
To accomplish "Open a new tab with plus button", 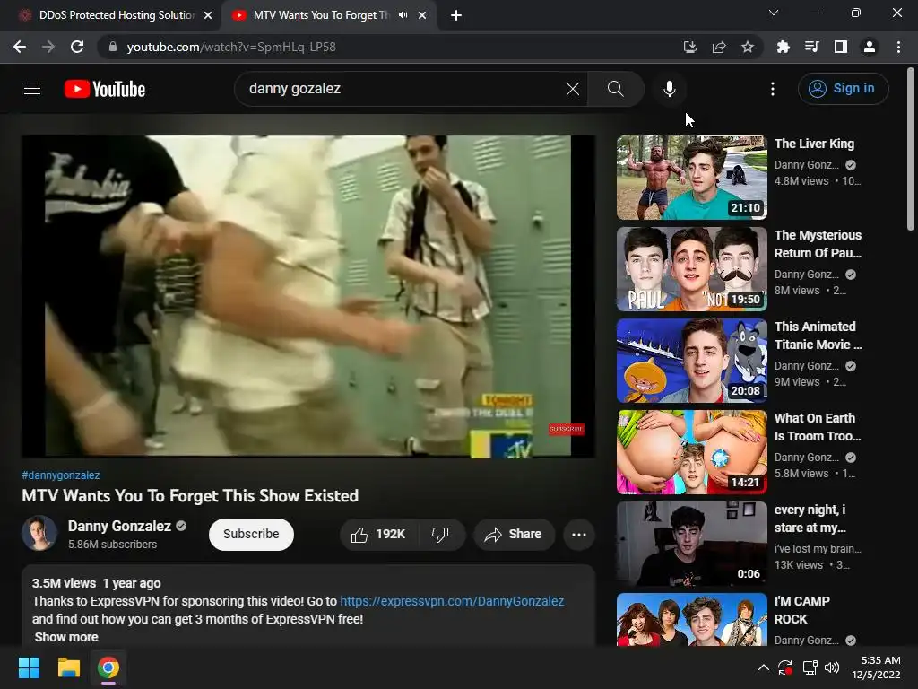I will point(456,15).
